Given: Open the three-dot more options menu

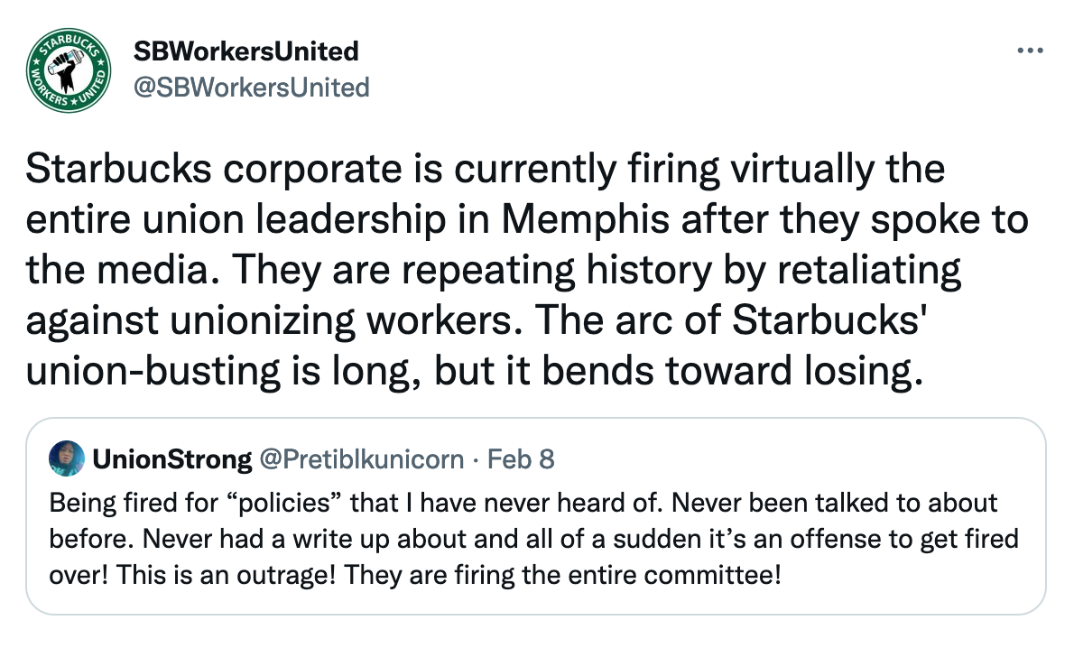Looking at the screenshot, I should [x=1029, y=51].
